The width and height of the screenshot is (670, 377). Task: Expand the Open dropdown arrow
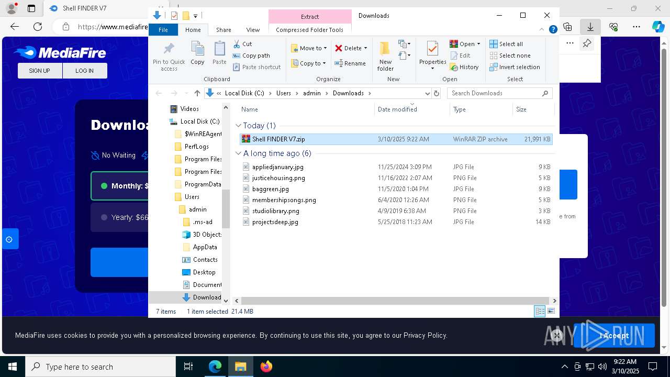[478, 44]
